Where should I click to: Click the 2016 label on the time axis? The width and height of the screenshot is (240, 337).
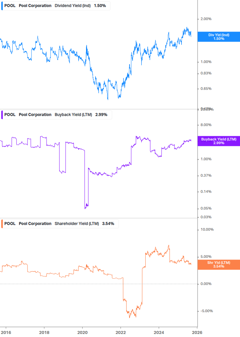tap(6, 332)
